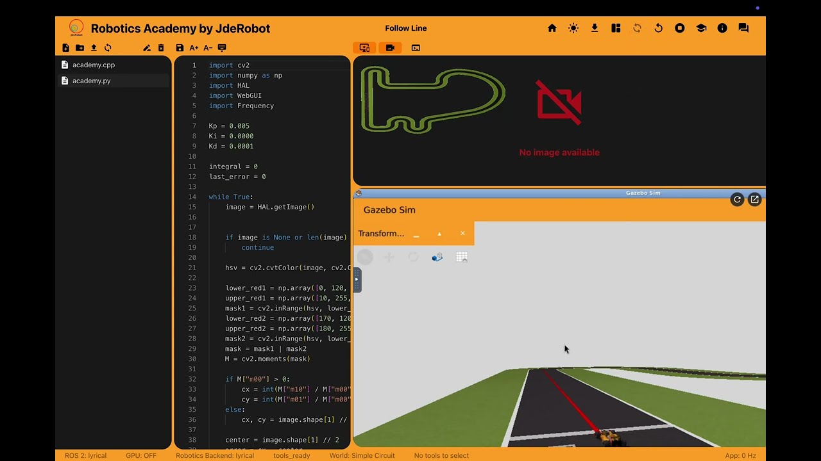Click the JdeRobot logo

[x=76, y=28]
